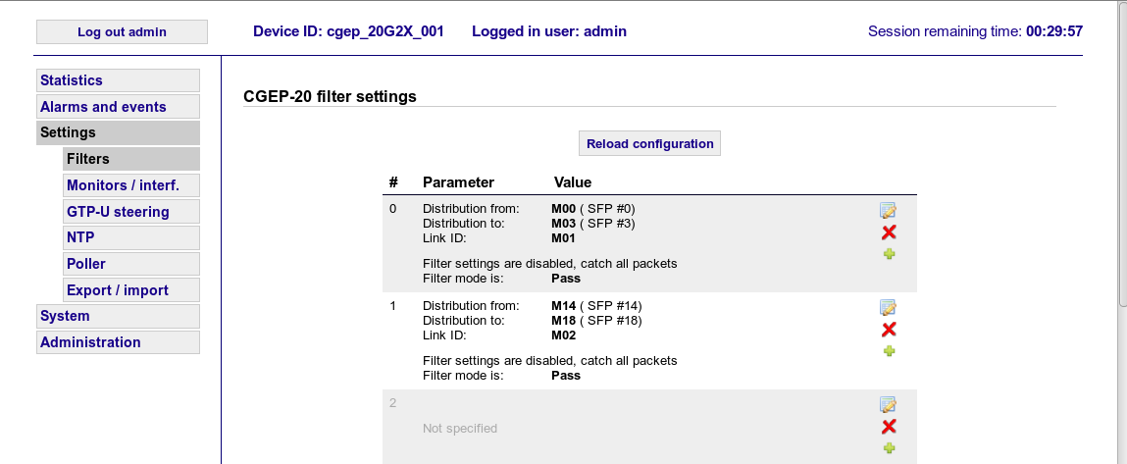Delete filter row 1 with red X

(889, 329)
